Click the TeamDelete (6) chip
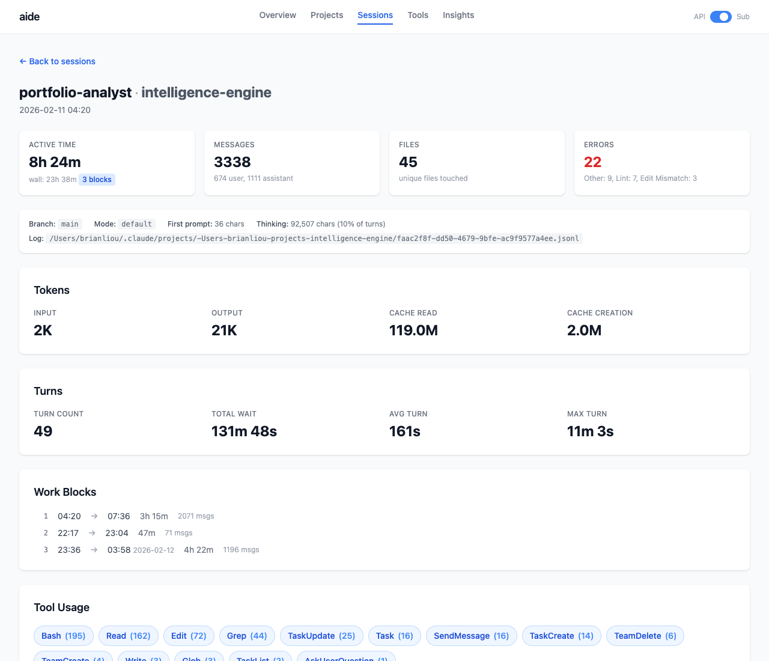 (645, 636)
